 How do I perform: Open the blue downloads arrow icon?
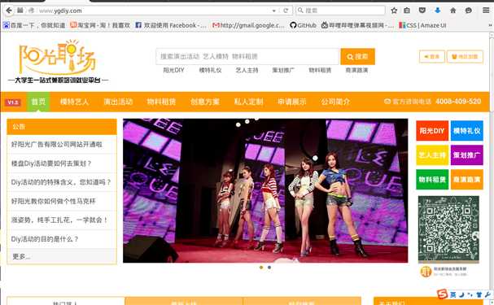click(438, 11)
